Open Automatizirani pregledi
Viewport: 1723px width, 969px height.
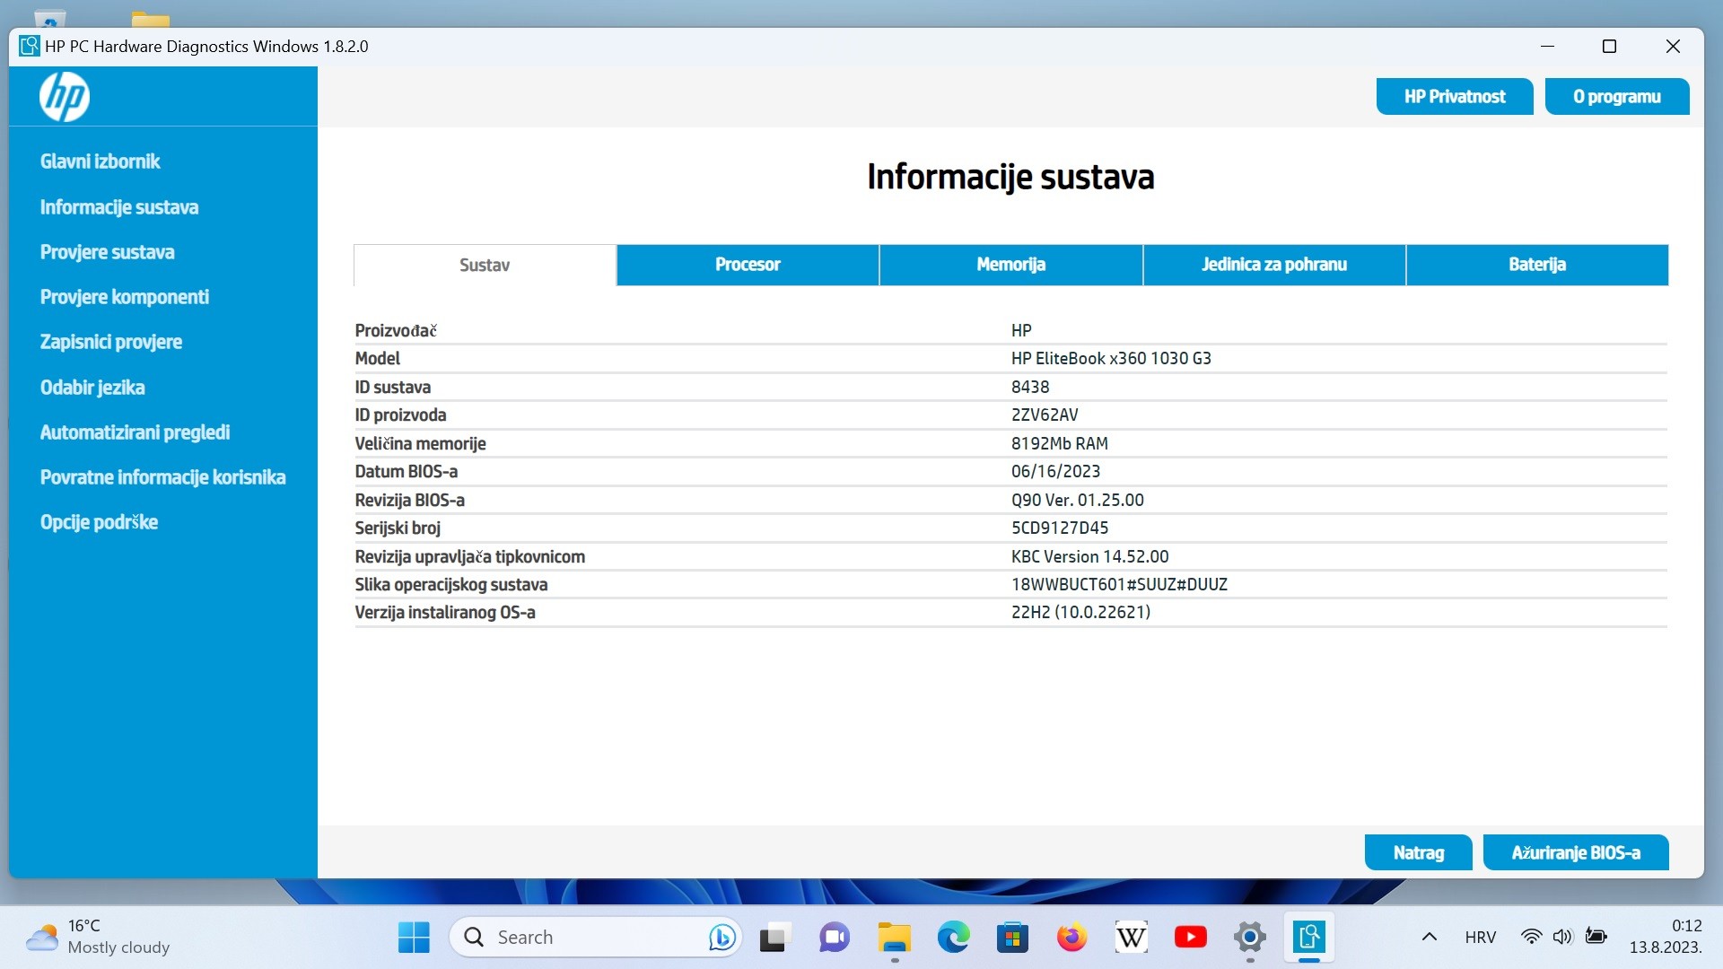pos(135,432)
